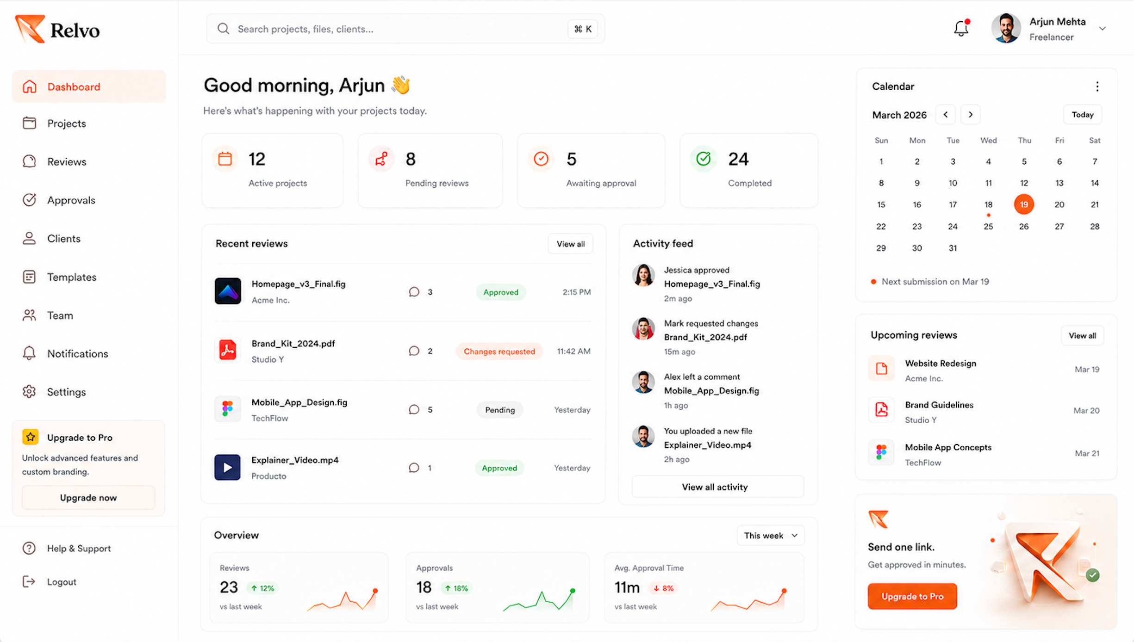Select March 19 on the calendar

1024,204
